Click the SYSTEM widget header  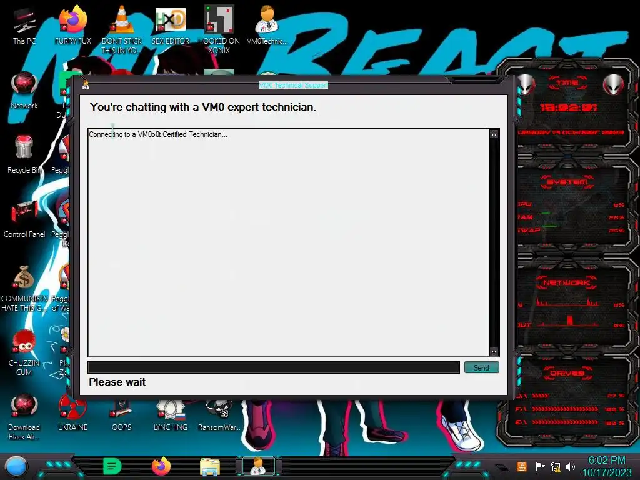pyautogui.click(x=567, y=182)
